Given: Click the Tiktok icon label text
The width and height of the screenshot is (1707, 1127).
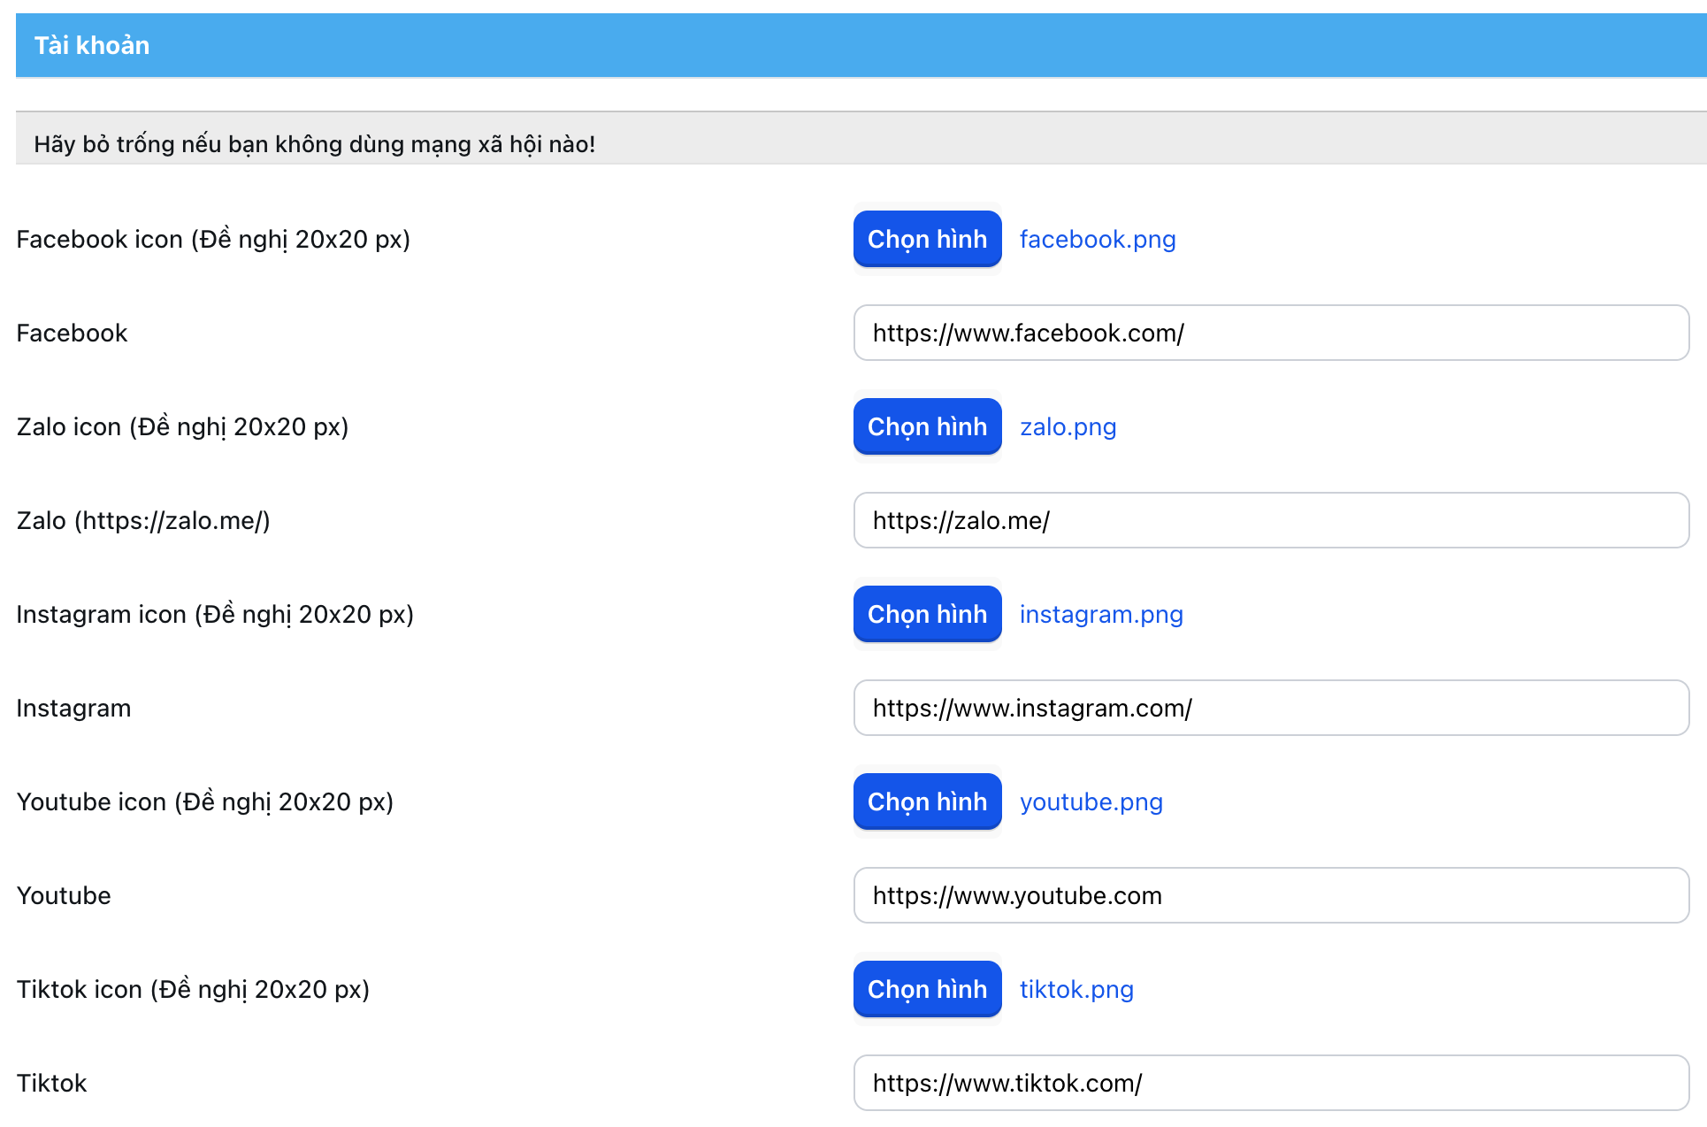Looking at the screenshot, I should point(193,989).
